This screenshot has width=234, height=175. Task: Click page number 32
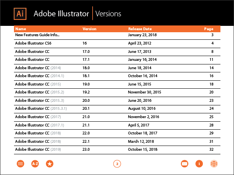(x=211, y=150)
